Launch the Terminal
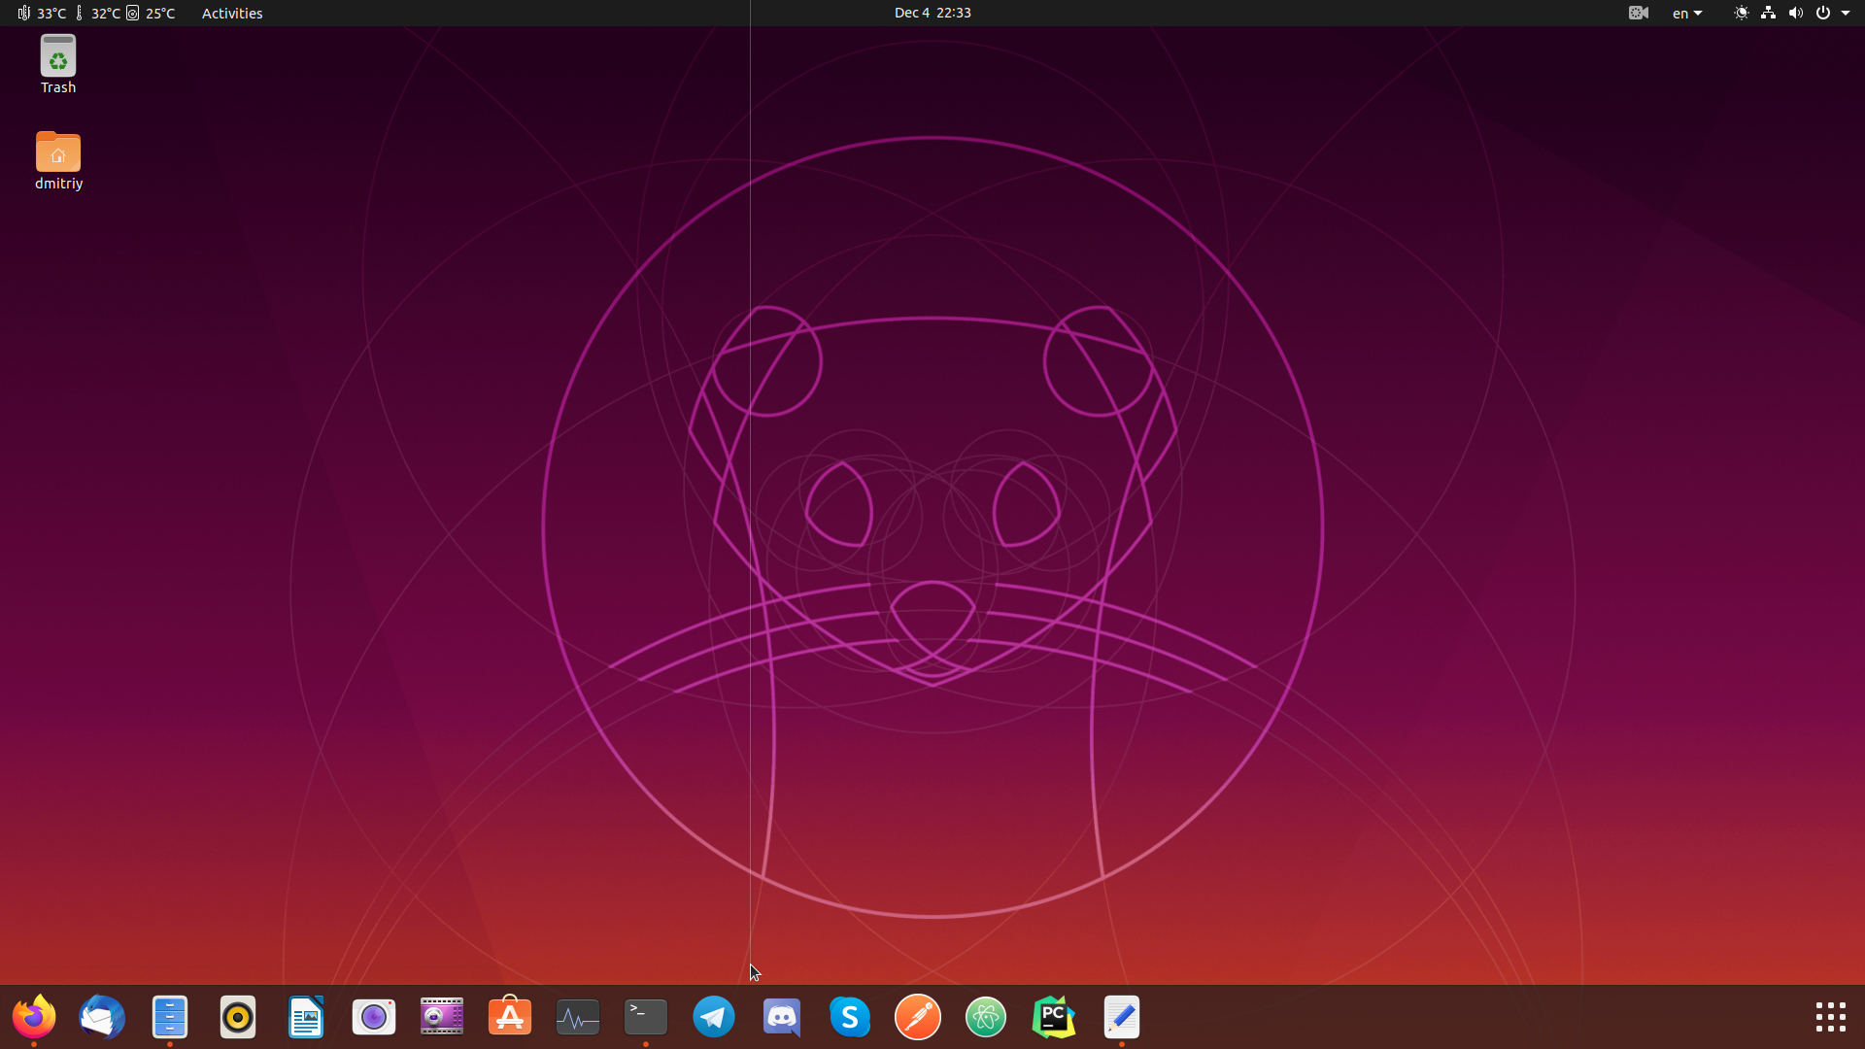Image resolution: width=1865 pixels, height=1049 pixels. coord(646,1017)
